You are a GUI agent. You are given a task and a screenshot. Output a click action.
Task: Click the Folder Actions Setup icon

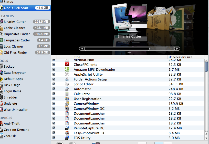(x=67, y=79)
